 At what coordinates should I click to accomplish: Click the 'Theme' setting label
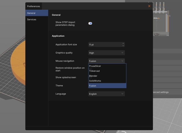59,85
